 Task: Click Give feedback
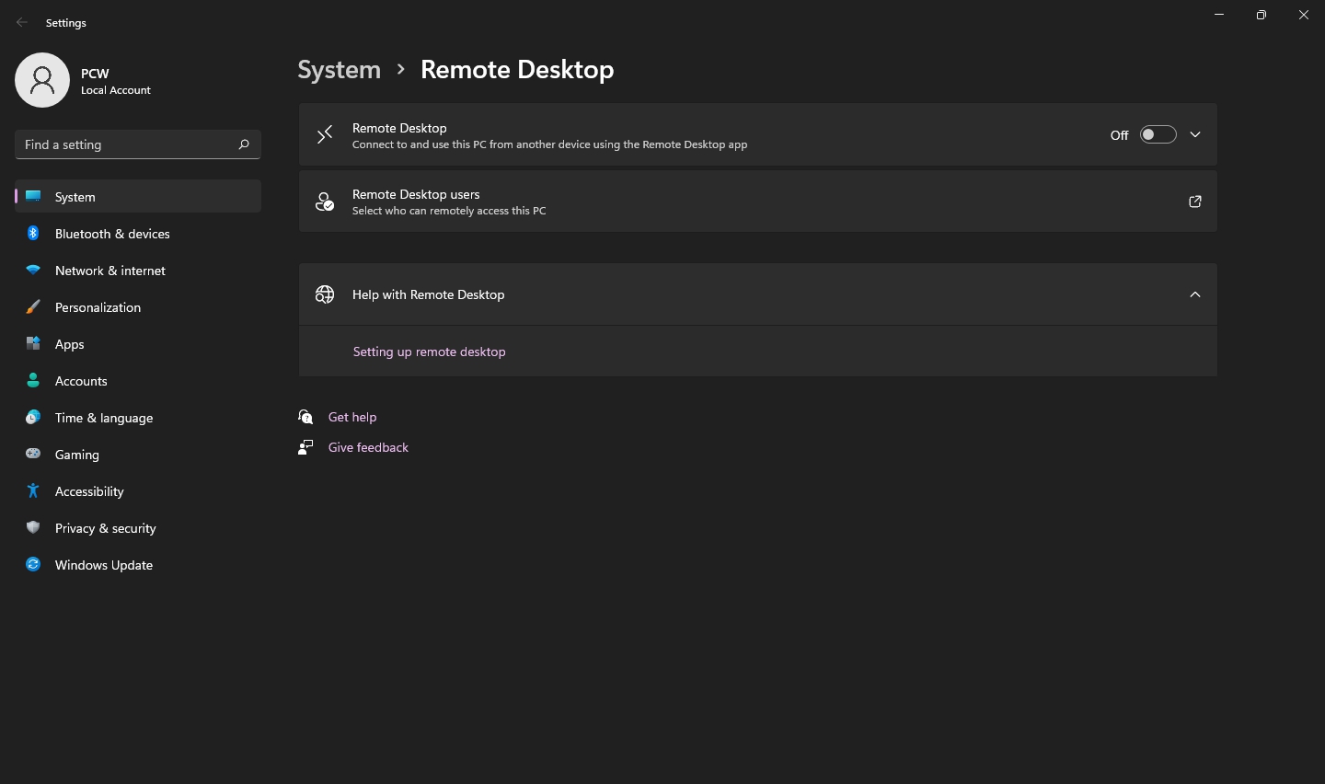(x=368, y=447)
